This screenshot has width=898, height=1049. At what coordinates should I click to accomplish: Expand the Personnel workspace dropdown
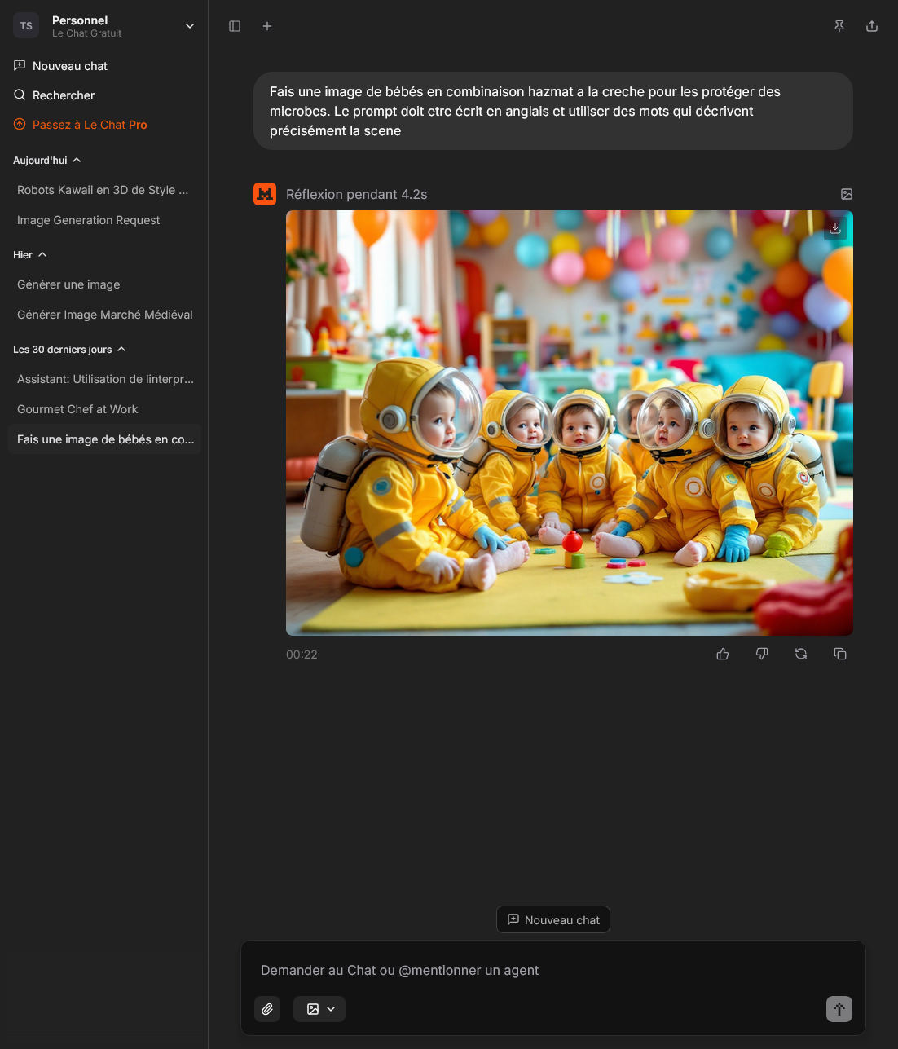(190, 26)
